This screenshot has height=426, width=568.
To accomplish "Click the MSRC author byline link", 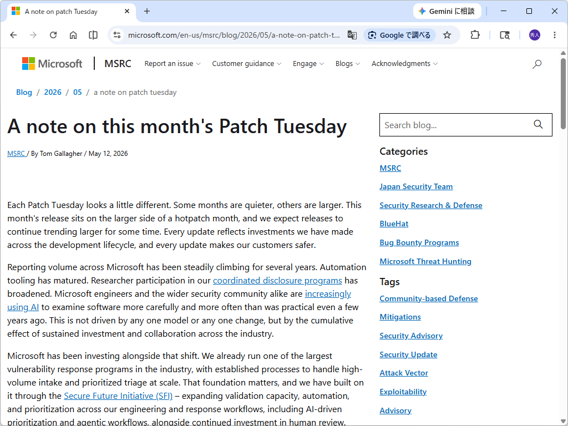I will point(16,154).
